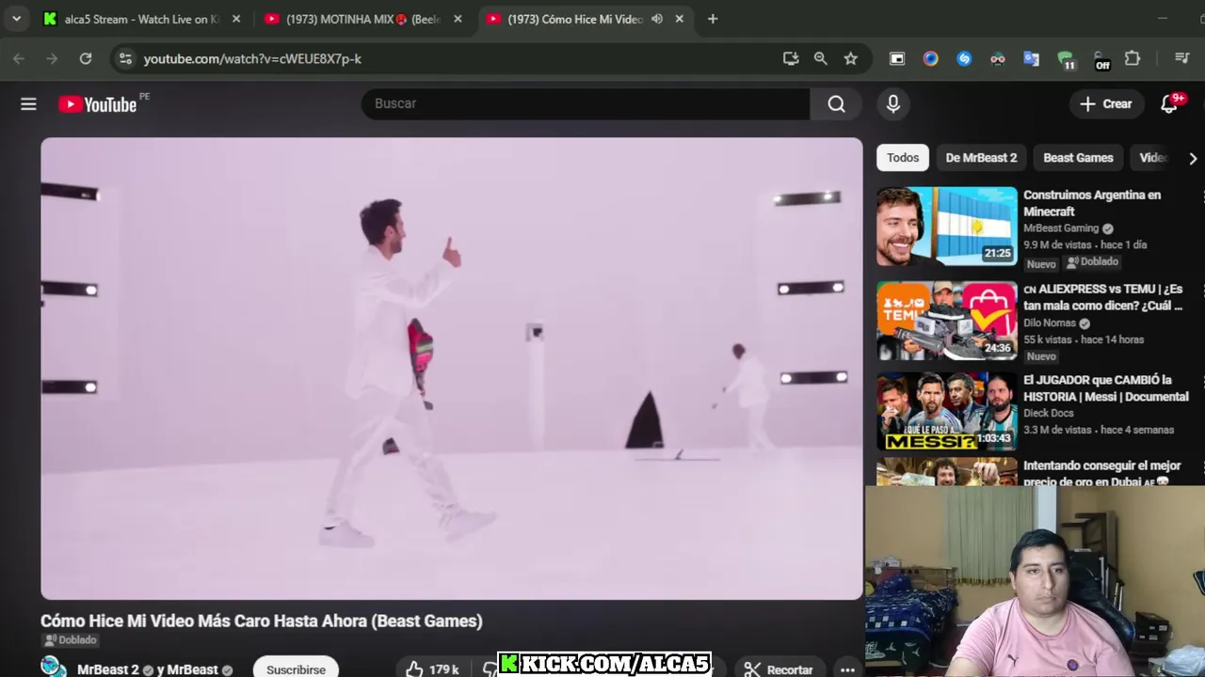Open media control playlist icon
Viewport: 1205px width, 677px height.
pyautogui.click(x=1182, y=58)
